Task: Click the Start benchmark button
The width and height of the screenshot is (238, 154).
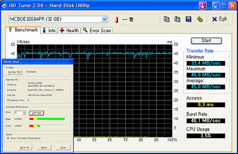Action: (206, 41)
